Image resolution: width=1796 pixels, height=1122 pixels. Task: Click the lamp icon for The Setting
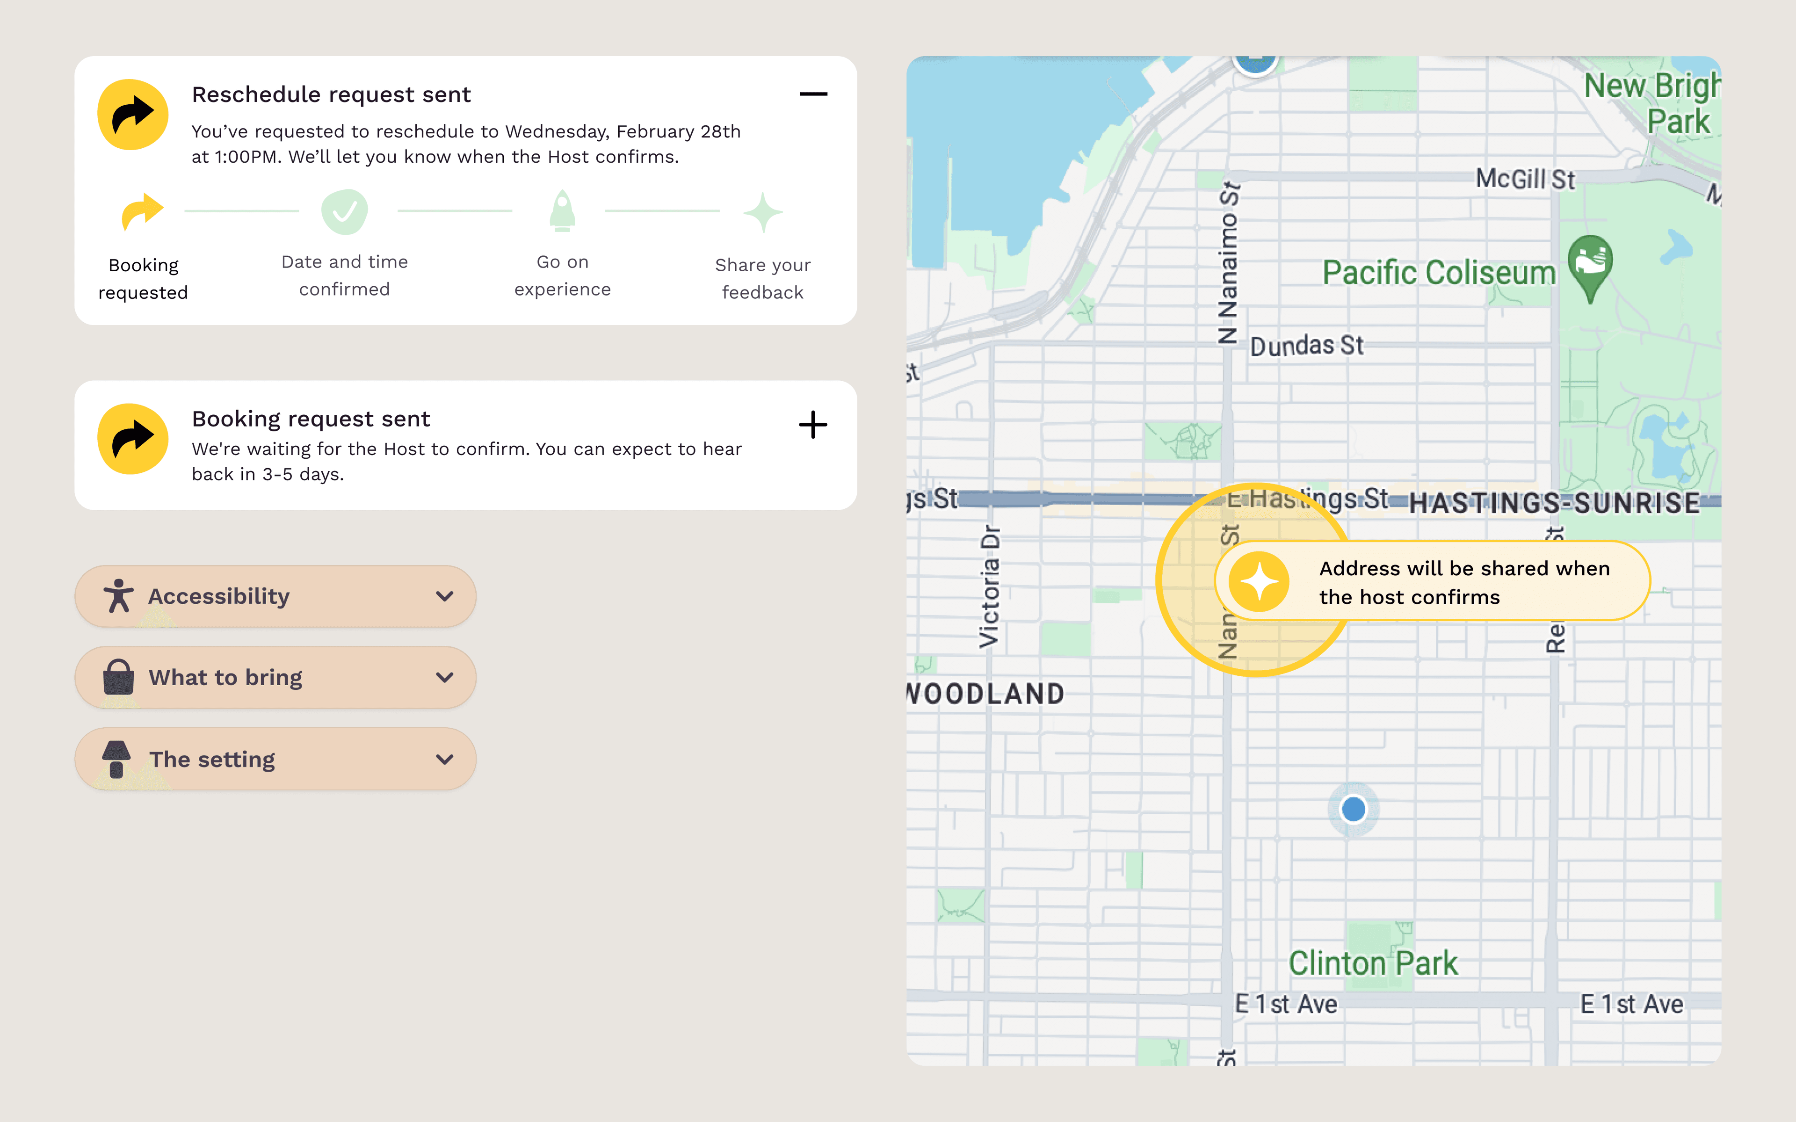click(117, 759)
